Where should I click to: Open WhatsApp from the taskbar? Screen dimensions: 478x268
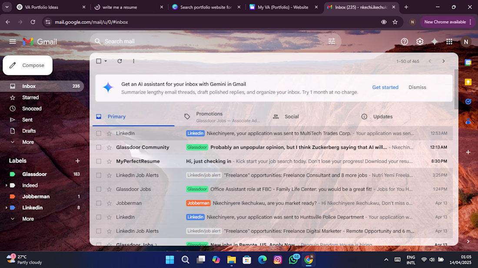(x=293, y=259)
